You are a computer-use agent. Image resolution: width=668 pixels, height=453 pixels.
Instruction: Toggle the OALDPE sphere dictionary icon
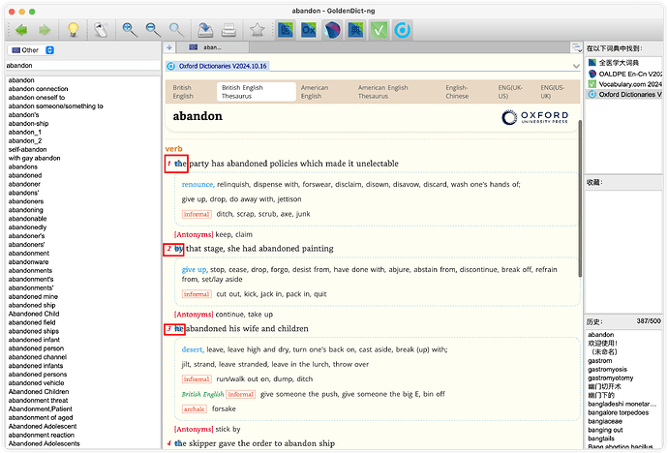332,30
